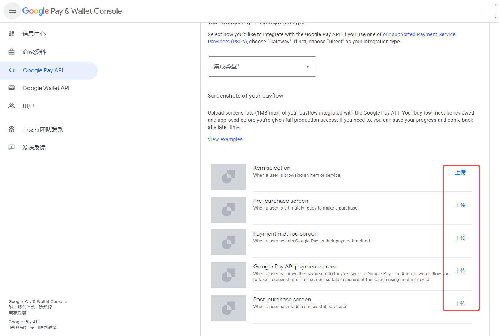Viewport: 499px width, 336px height.
Task: Click the 'Payment method screen' row title
Action: (286, 234)
